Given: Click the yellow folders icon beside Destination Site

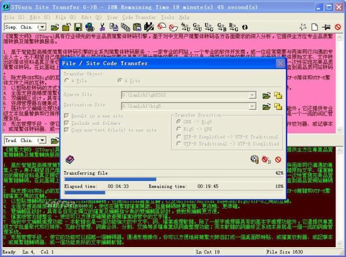Looking at the screenshot, I should click(x=278, y=107).
